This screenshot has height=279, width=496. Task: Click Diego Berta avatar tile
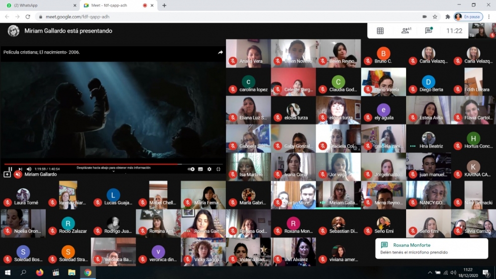pos(428,81)
